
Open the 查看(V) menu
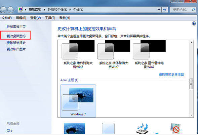point(36,18)
